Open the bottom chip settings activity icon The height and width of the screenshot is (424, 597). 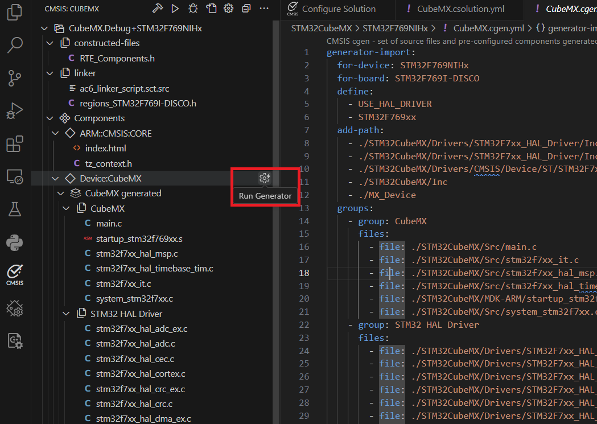click(14, 341)
